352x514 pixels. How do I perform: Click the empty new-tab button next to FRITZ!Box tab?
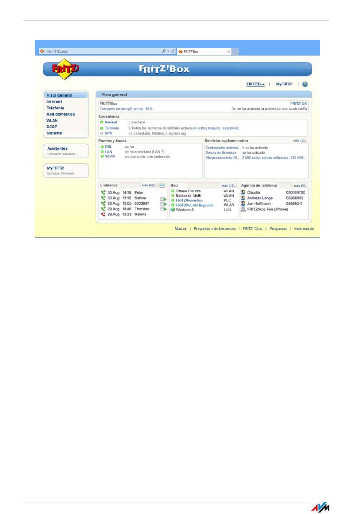[x=235, y=52]
